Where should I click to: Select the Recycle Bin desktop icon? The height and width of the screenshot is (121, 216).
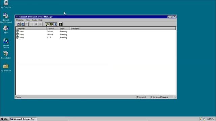(6, 55)
